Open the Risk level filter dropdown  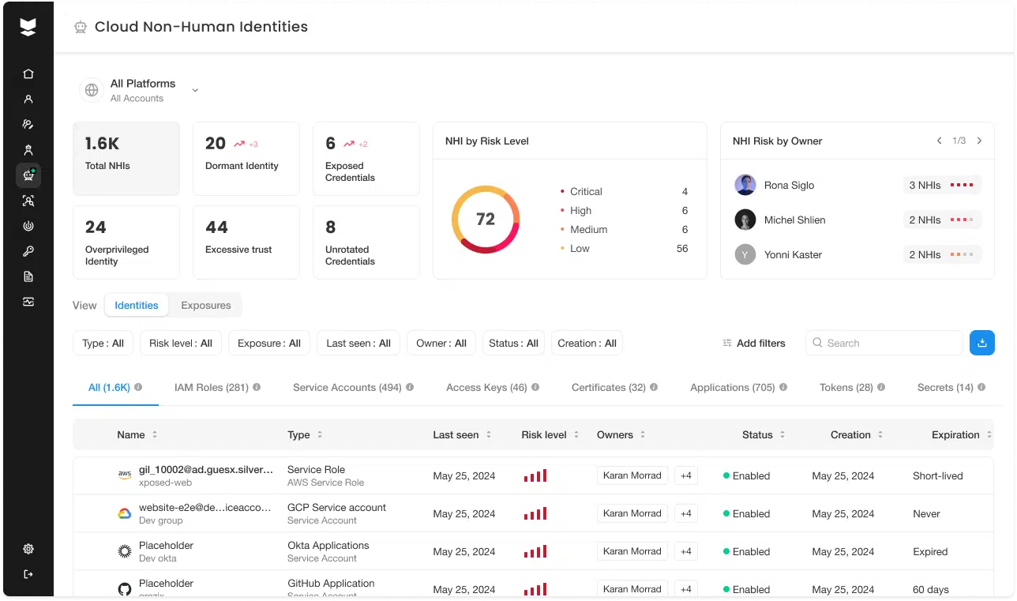(x=180, y=344)
